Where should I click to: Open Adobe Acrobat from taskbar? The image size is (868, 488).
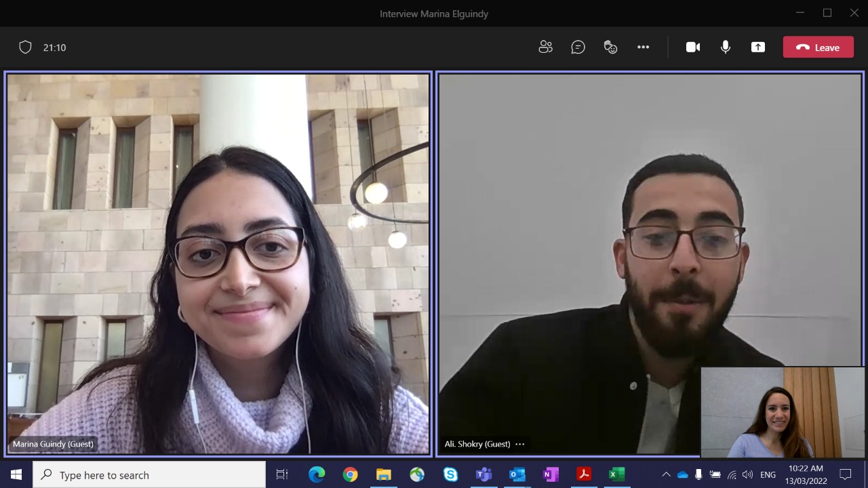click(x=583, y=474)
